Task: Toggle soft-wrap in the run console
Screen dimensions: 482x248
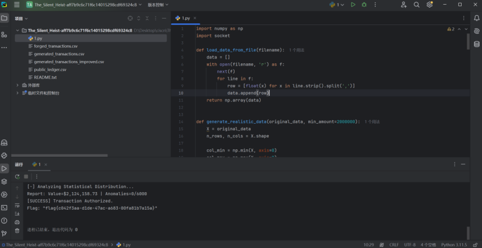Action: (x=17, y=205)
